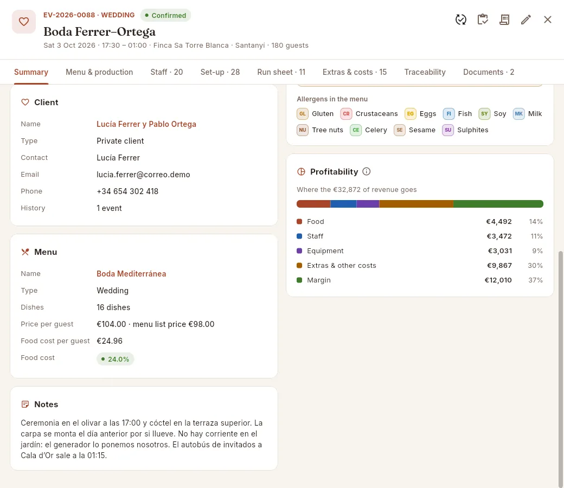Viewport: 564px width, 488px height.
Task: Close the event detail panel
Action: [547, 20]
